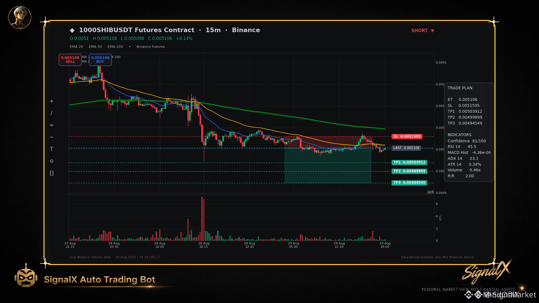Toggle the EMA 20 legend label
Image resolution: width=539 pixels, height=303 pixels.
[76, 47]
